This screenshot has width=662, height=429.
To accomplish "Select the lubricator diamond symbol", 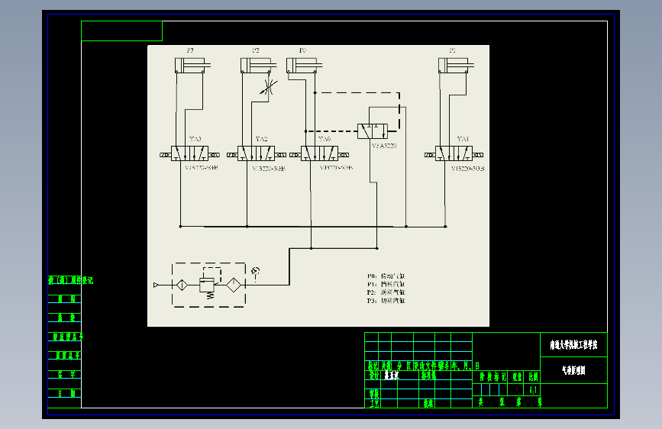I will point(234,285).
